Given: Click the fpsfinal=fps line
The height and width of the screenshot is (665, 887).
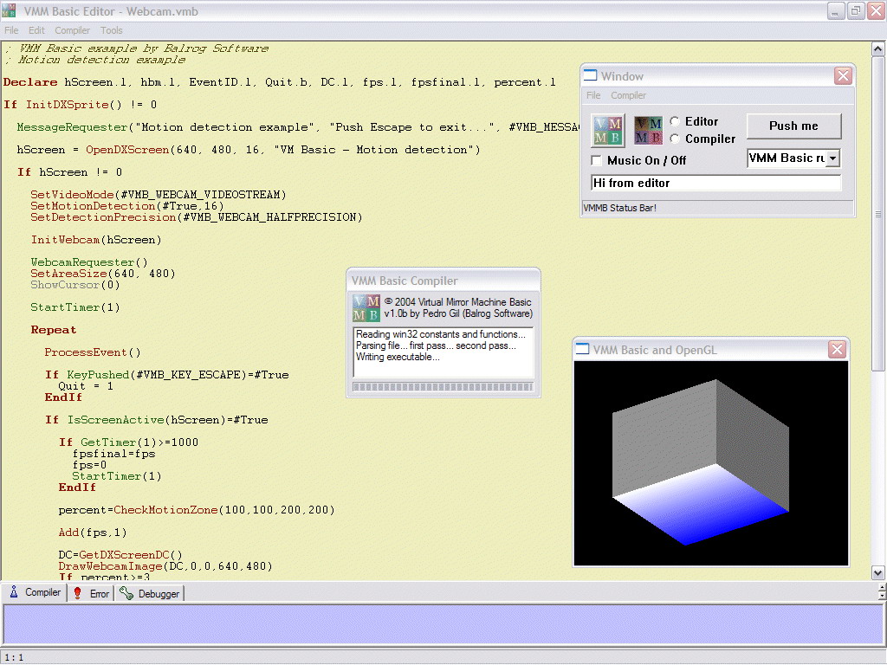Looking at the screenshot, I should pos(113,454).
